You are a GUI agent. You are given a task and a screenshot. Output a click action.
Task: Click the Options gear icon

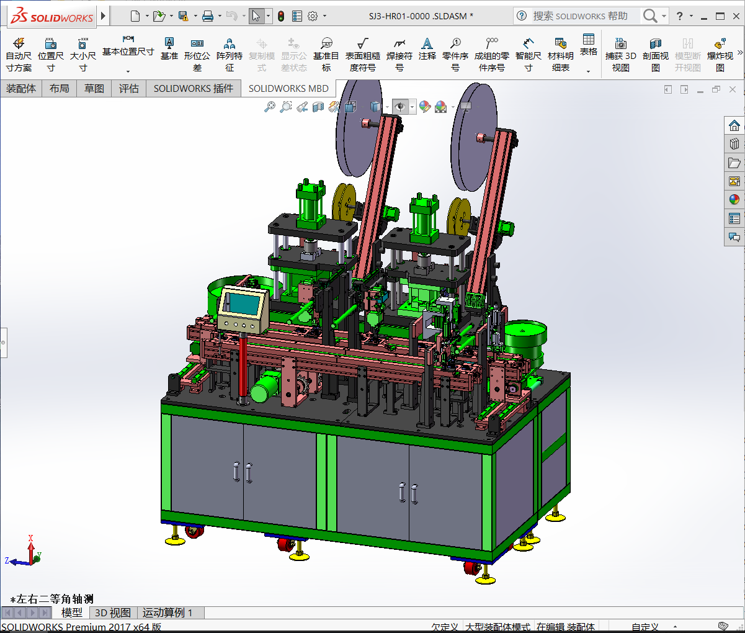(x=313, y=16)
